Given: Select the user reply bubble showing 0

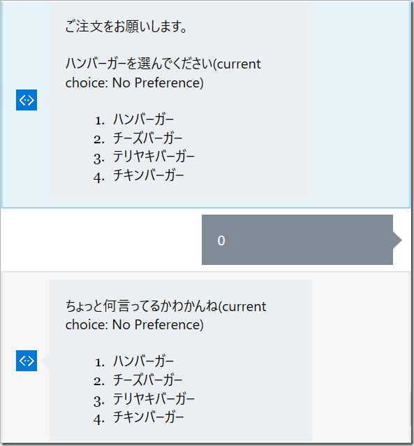Looking at the screenshot, I should coord(297,240).
